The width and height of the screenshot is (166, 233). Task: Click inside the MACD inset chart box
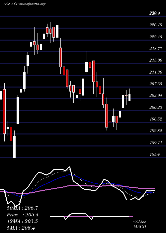click(x=91, y=216)
